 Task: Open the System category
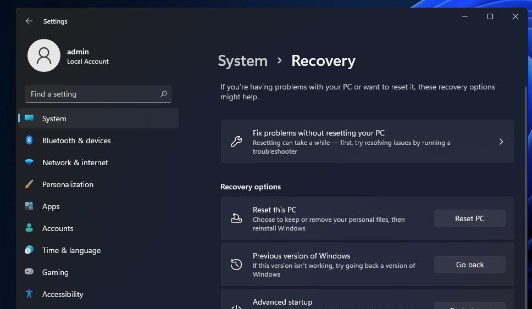[98, 118]
